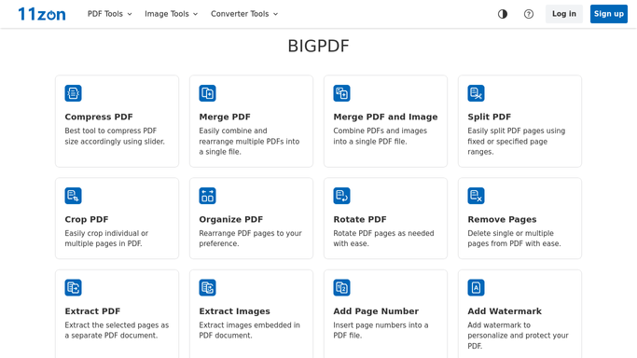The height and width of the screenshot is (358, 637).
Task: Open the Merge PDF tool icon
Action: 207,93
